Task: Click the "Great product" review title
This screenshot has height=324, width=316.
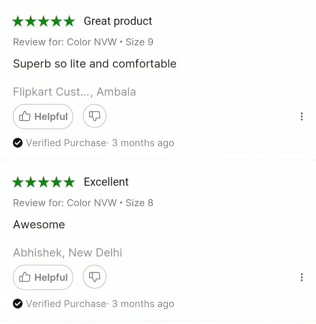Action: (118, 21)
